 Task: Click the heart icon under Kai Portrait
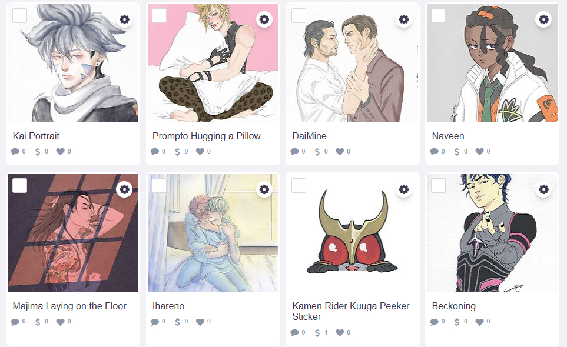tap(60, 152)
